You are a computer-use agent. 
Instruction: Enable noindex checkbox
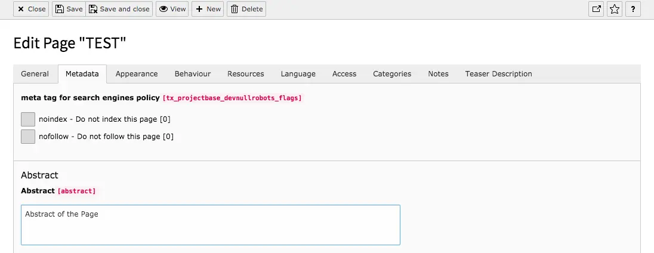[x=28, y=119]
